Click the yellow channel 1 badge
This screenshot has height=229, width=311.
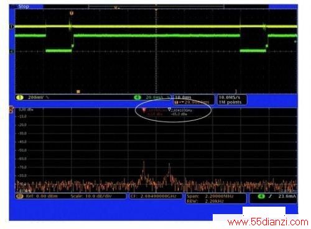pyautogui.click(x=20, y=97)
